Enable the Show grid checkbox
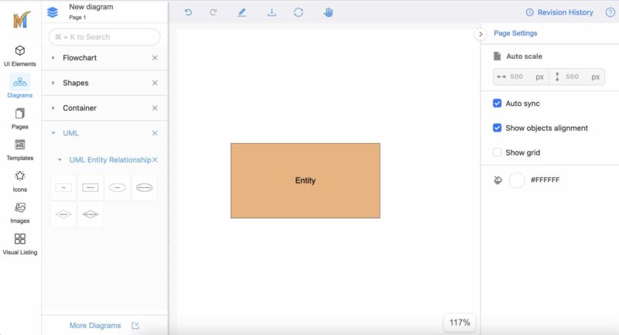Image resolution: width=619 pixels, height=335 pixels. pyautogui.click(x=498, y=153)
